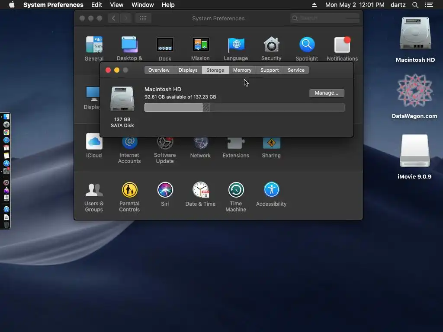The width and height of the screenshot is (443, 332).
Task: Open the Apple menu
Action: [x=12, y=5]
